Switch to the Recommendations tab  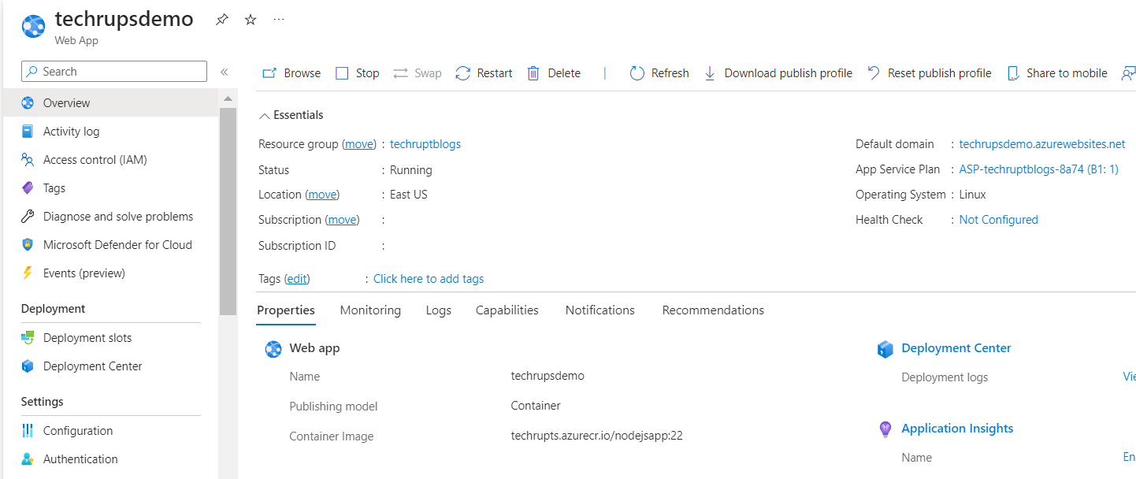tap(713, 310)
